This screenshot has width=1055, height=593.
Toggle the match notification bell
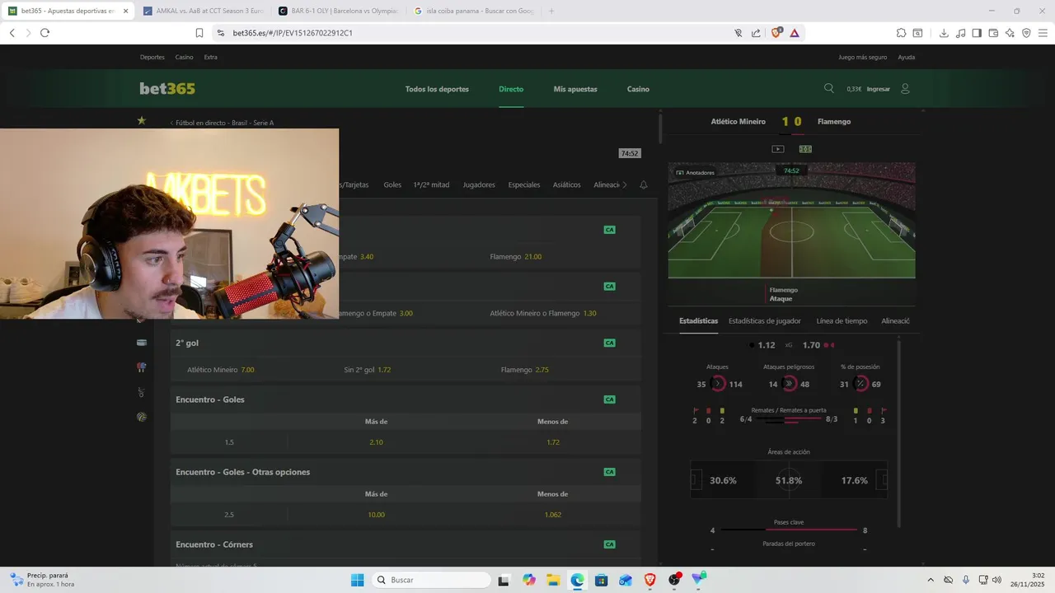[x=644, y=185]
